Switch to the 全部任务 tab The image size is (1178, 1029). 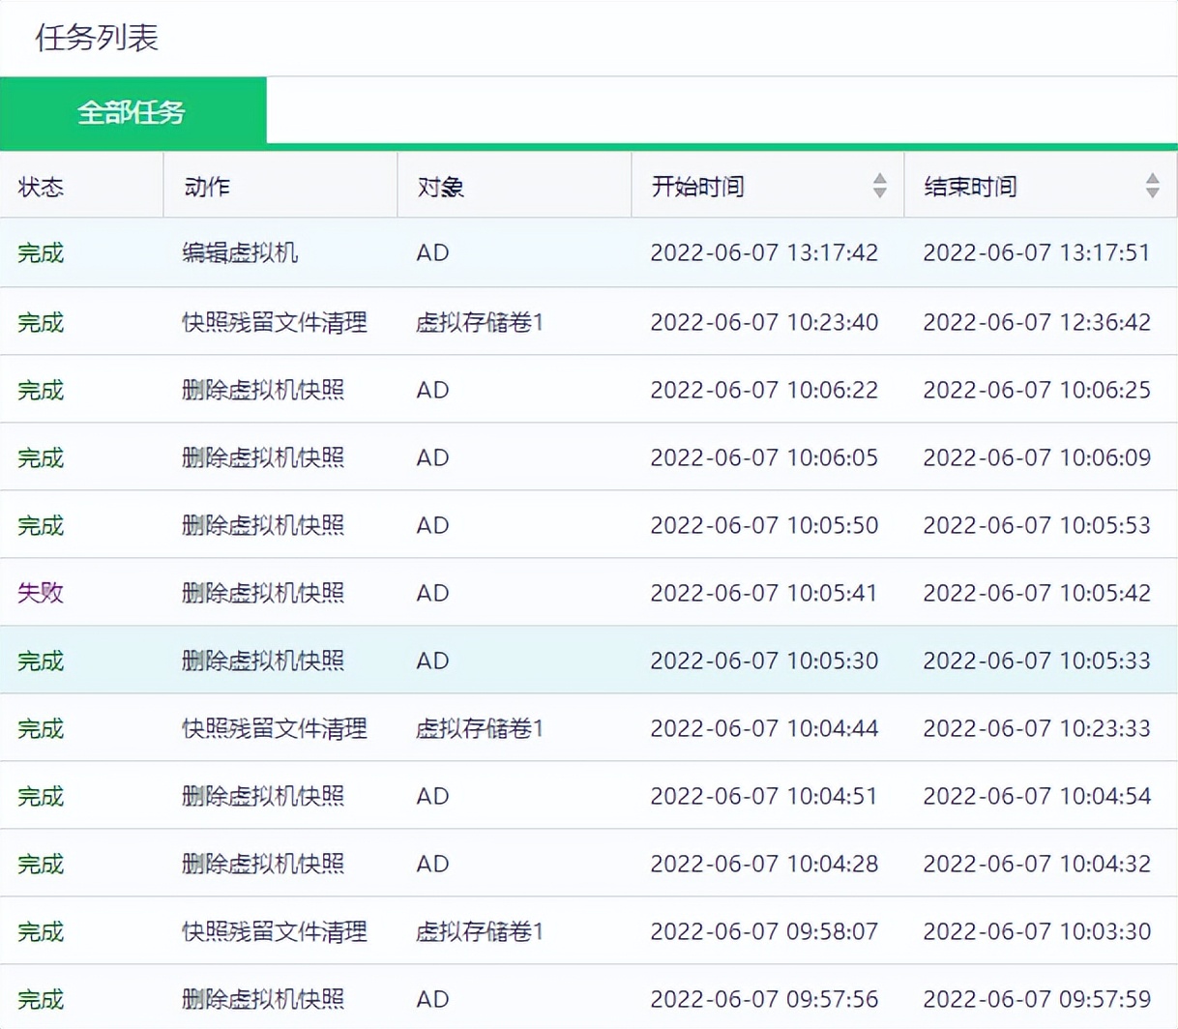tap(133, 110)
